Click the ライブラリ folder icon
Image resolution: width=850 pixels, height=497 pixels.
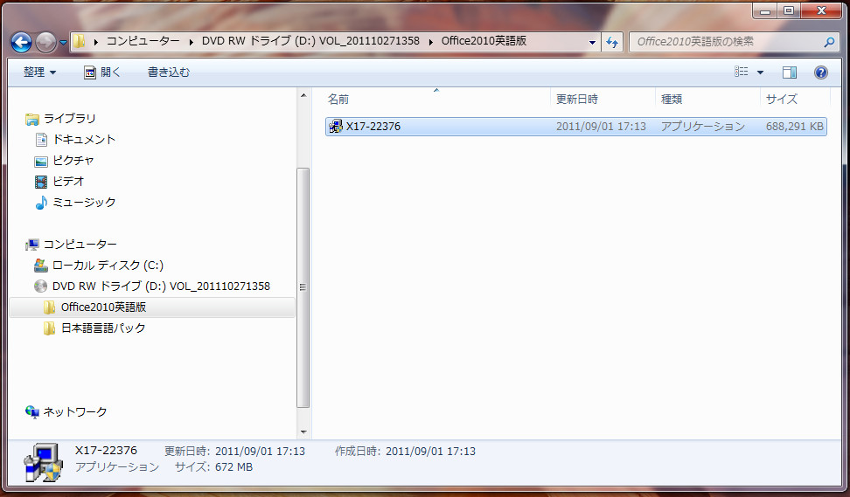[32, 119]
